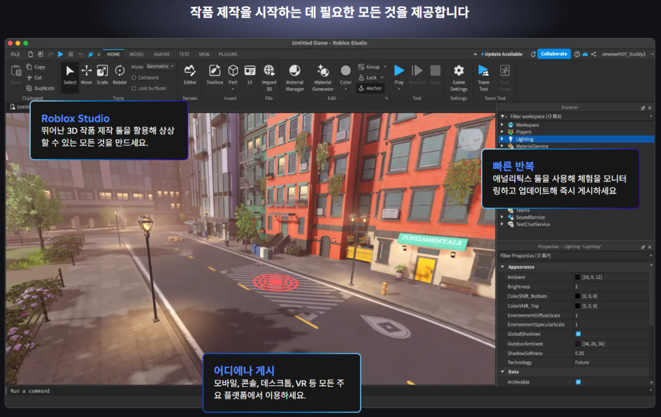
Task: Click the Stop test button
Action: click(x=436, y=75)
